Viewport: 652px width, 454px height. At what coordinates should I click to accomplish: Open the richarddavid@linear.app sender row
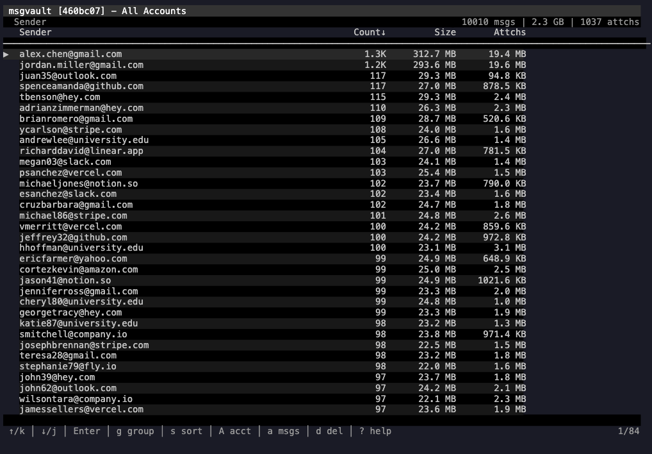[81, 151]
